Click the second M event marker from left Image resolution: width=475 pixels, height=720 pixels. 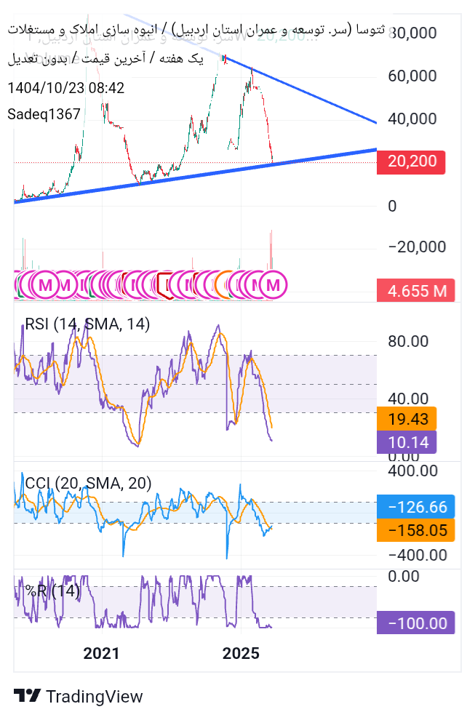65,285
